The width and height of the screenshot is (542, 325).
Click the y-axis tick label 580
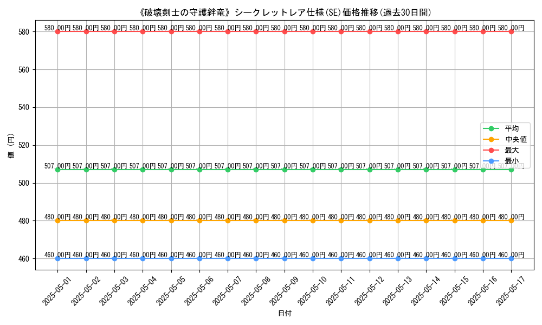pos(24,32)
